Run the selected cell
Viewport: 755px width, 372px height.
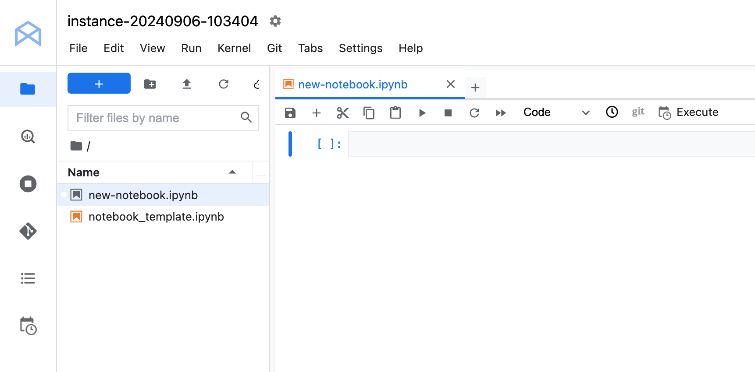pyautogui.click(x=422, y=113)
